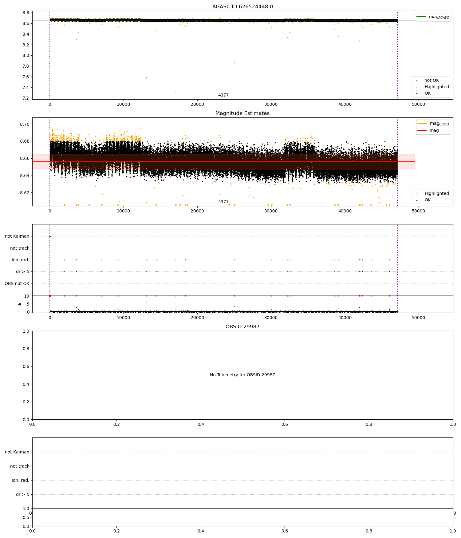The image size is (461, 538).
Task: Click the mag AGASC legend entry
Action: pos(433,17)
